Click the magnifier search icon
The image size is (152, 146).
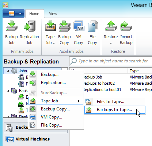(73, 61)
